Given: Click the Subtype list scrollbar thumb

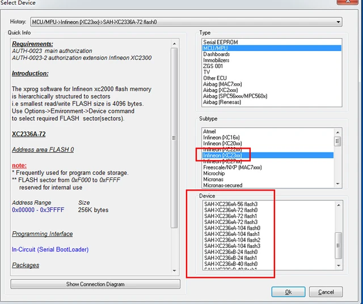Looking at the screenshot, I should tap(337, 141).
